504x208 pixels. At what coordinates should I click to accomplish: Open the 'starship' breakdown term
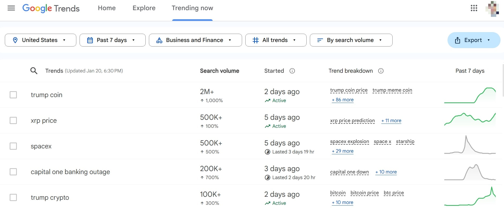(x=405, y=141)
